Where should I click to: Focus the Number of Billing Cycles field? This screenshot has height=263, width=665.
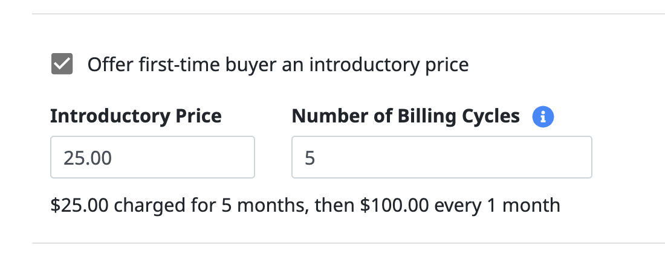pyautogui.click(x=441, y=157)
